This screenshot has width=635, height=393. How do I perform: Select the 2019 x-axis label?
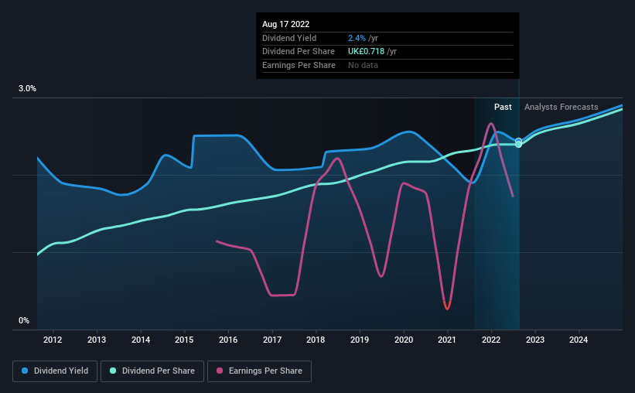coord(360,340)
